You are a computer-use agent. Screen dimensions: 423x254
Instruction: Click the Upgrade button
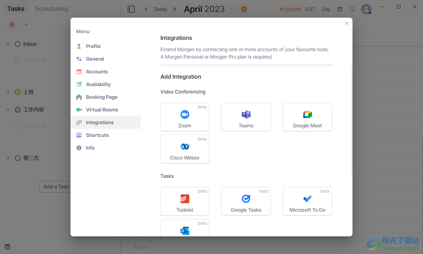click(290, 9)
